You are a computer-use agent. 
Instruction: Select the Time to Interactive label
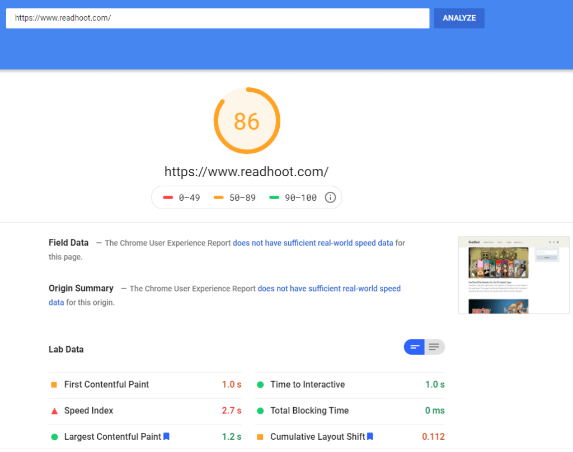point(307,384)
